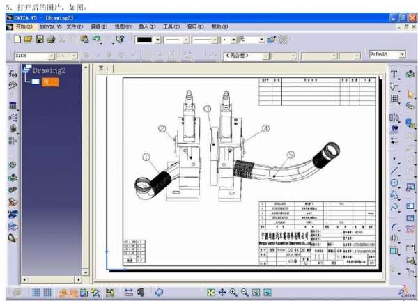The image size is (418, 301).
Task: Click the Zoom In magnifier
Action: 233,293
